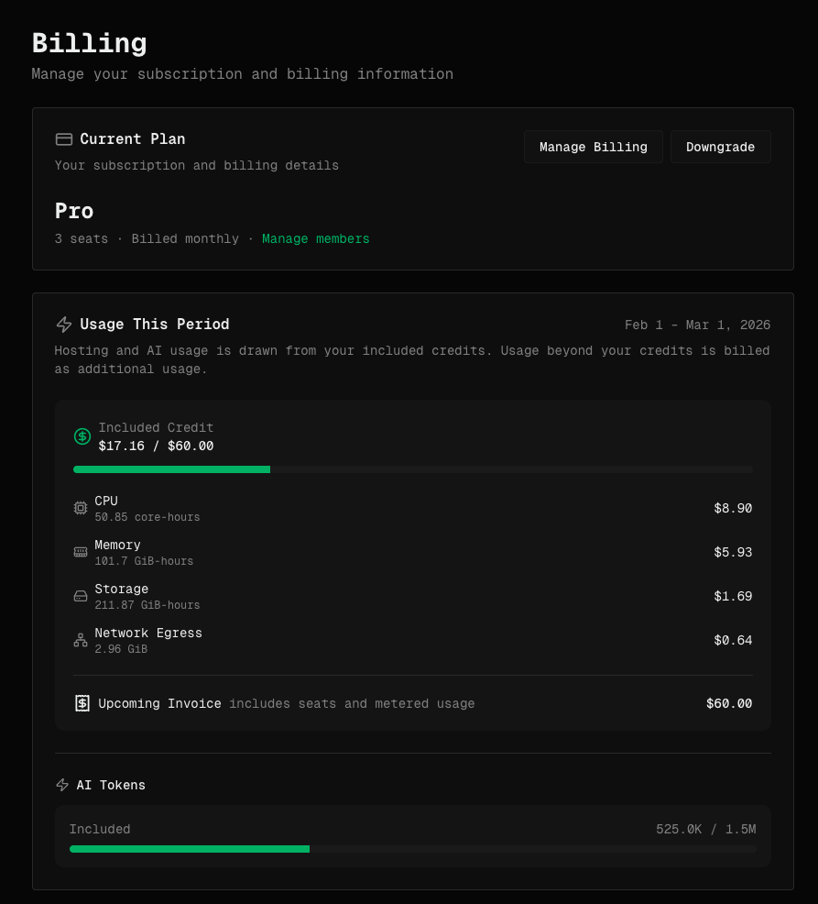This screenshot has width=818, height=904.
Task: Click the CPU chip icon
Action: point(81,508)
